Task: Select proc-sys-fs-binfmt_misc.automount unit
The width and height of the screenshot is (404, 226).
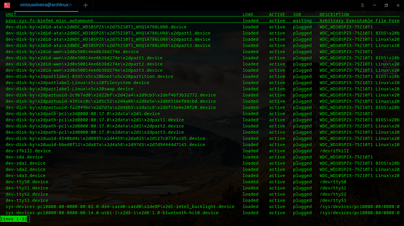Action: click(49, 20)
